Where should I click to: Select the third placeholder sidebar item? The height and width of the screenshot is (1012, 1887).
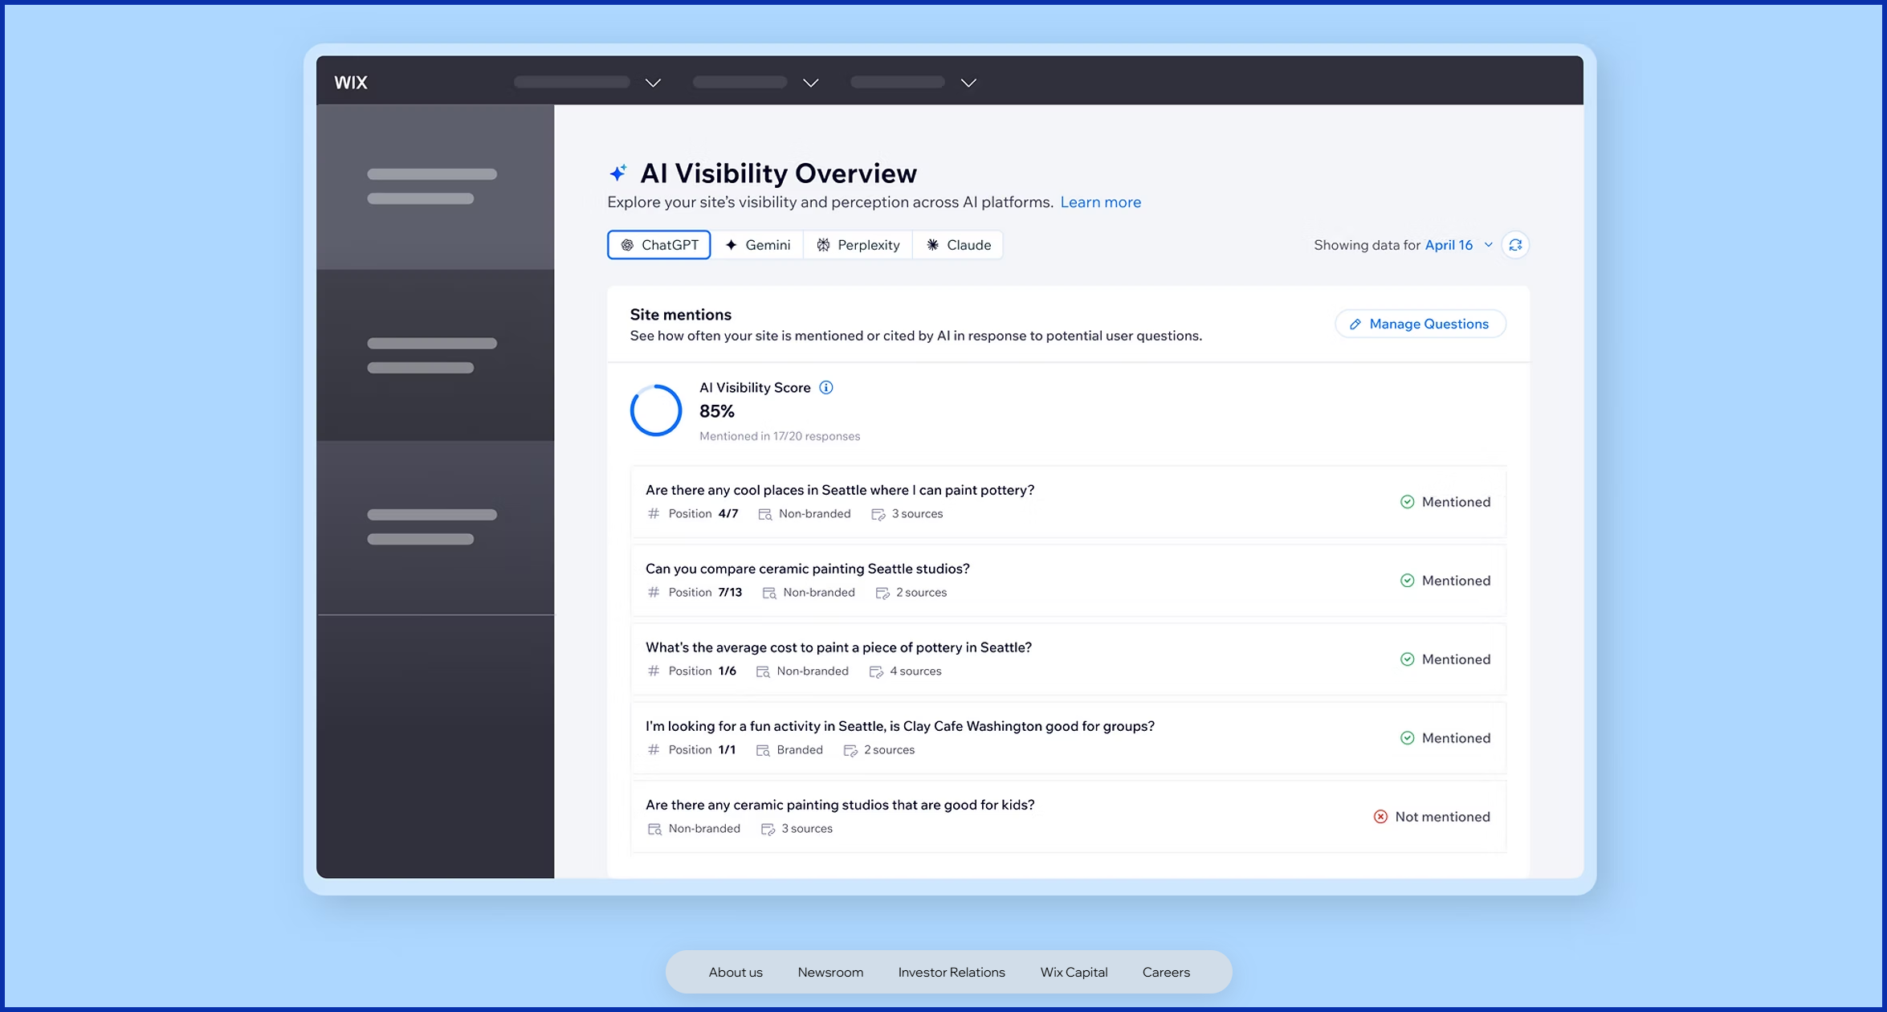(x=434, y=527)
